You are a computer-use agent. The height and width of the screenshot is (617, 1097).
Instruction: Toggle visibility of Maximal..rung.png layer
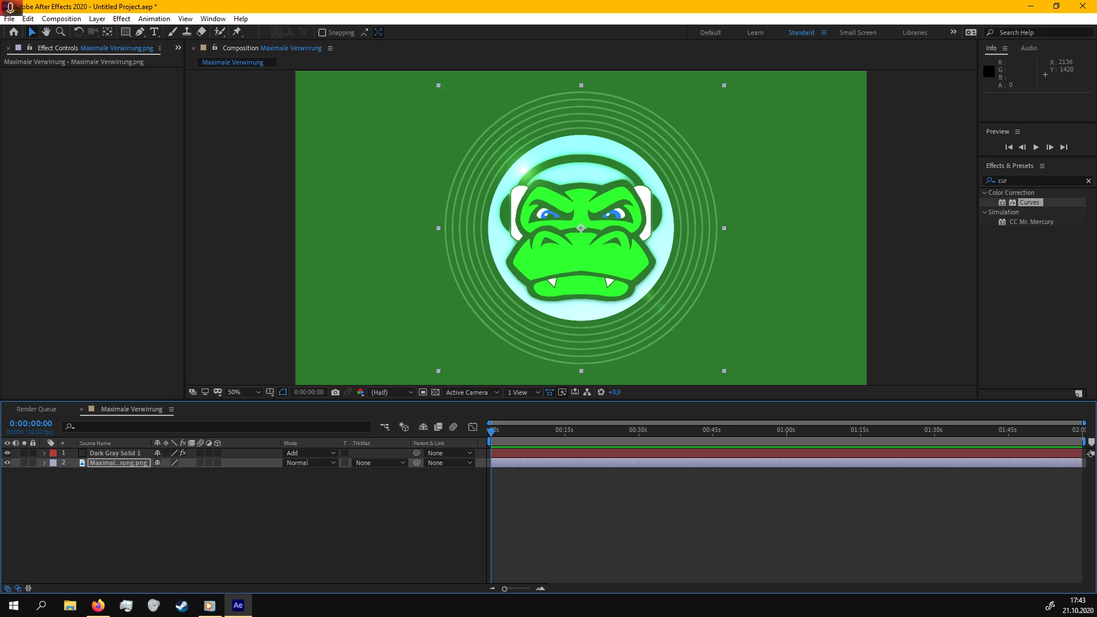[7, 463]
